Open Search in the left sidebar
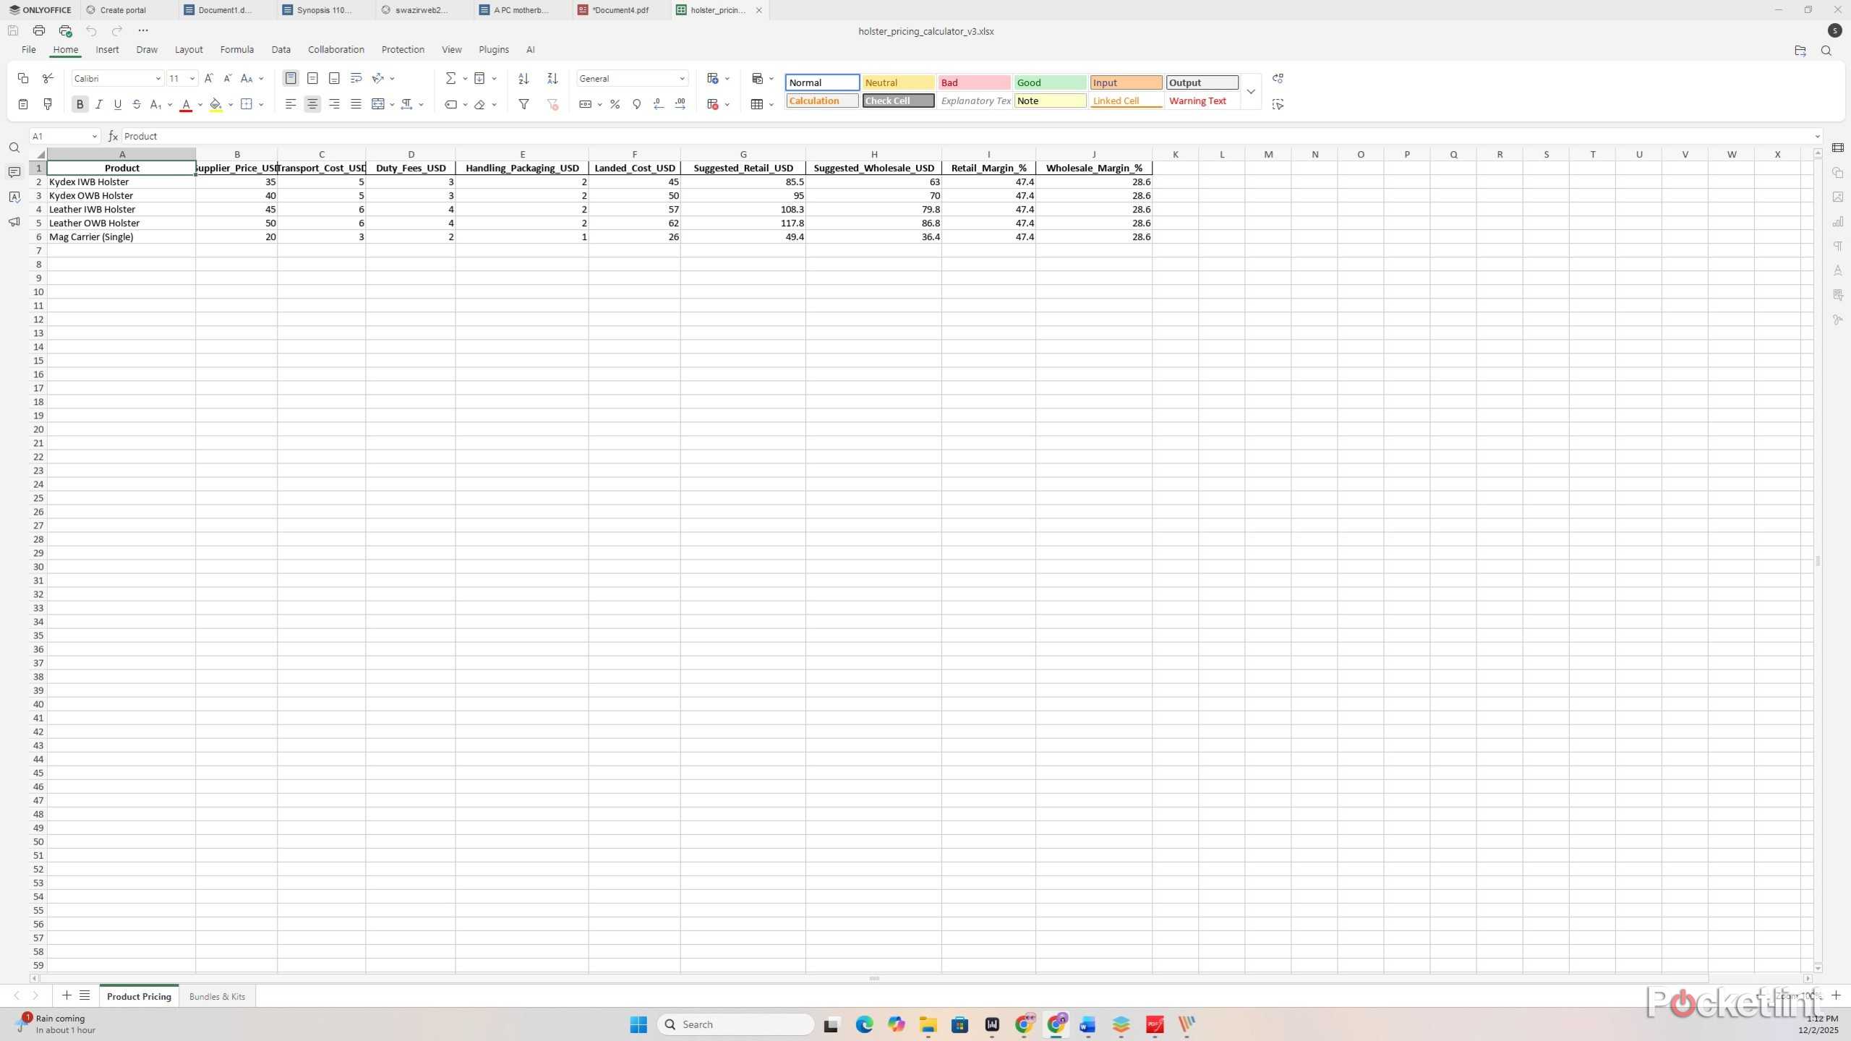 tap(14, 147)
